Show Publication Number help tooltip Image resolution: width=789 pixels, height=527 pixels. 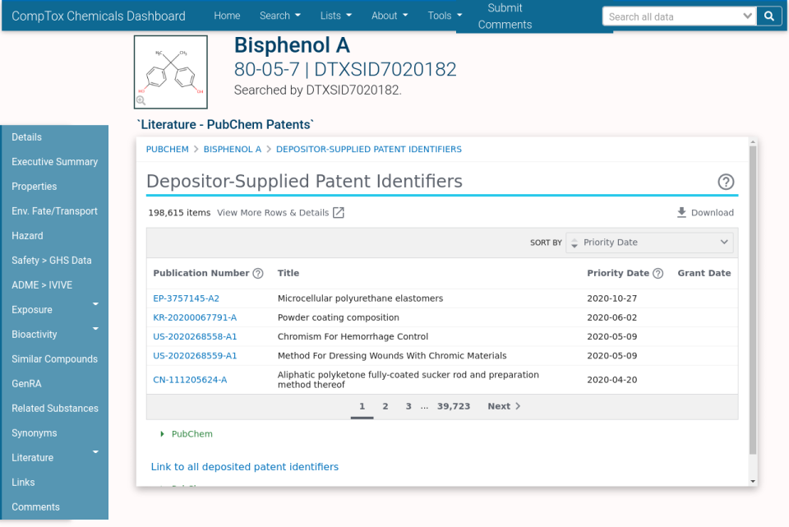pos(258,273)
